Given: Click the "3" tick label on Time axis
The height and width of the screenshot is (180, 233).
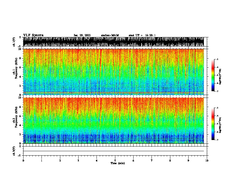Looking at the screenshot, I should [x=78, y=161].
